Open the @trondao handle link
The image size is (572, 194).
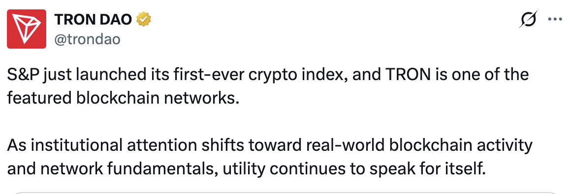coord(87,39)
